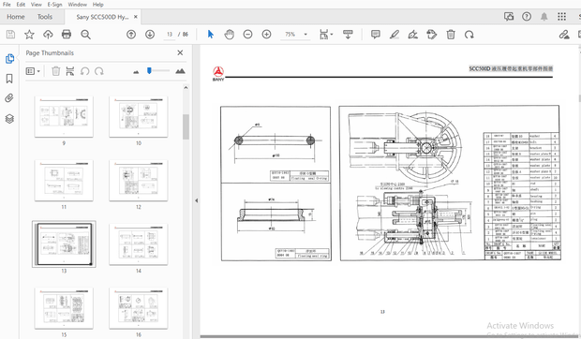Add a comment with sticky note icon

[x=376, y=35]
